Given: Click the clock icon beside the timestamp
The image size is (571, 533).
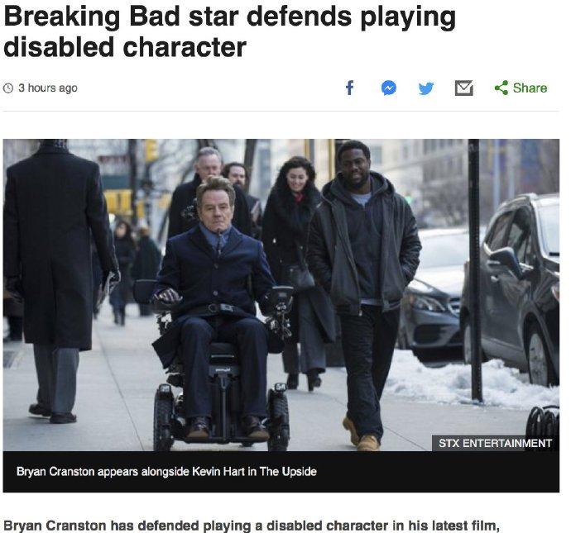Looking at the screenshot, I should [8, 88].
